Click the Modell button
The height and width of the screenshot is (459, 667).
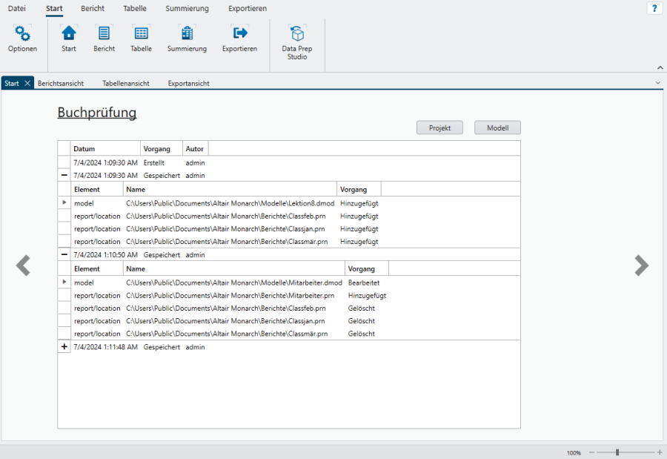(497, 128)
